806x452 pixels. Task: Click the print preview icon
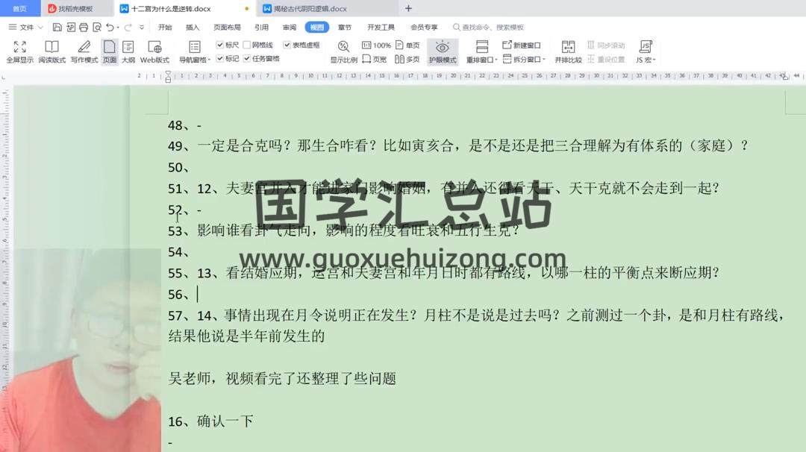(x=96, y=27)
